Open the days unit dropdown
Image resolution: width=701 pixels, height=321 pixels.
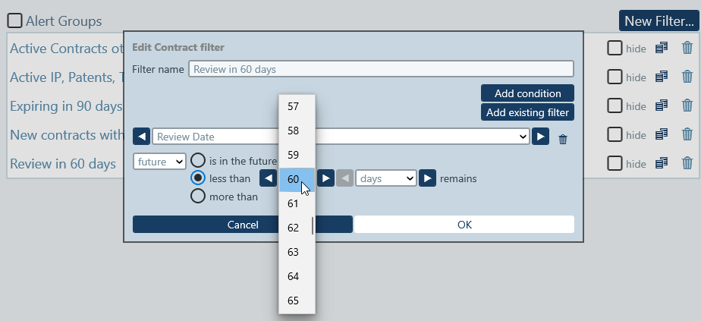tap(385, 178)
